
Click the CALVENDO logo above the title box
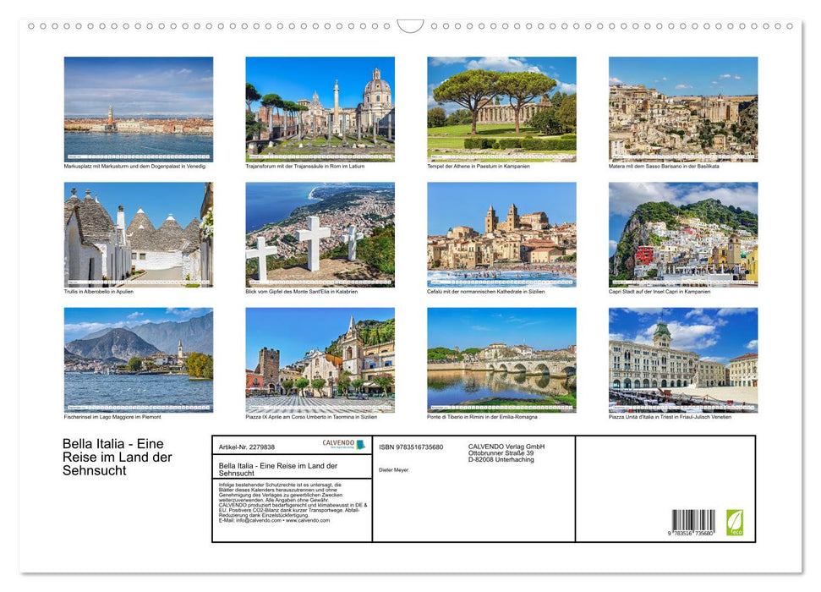click(338, 443)
